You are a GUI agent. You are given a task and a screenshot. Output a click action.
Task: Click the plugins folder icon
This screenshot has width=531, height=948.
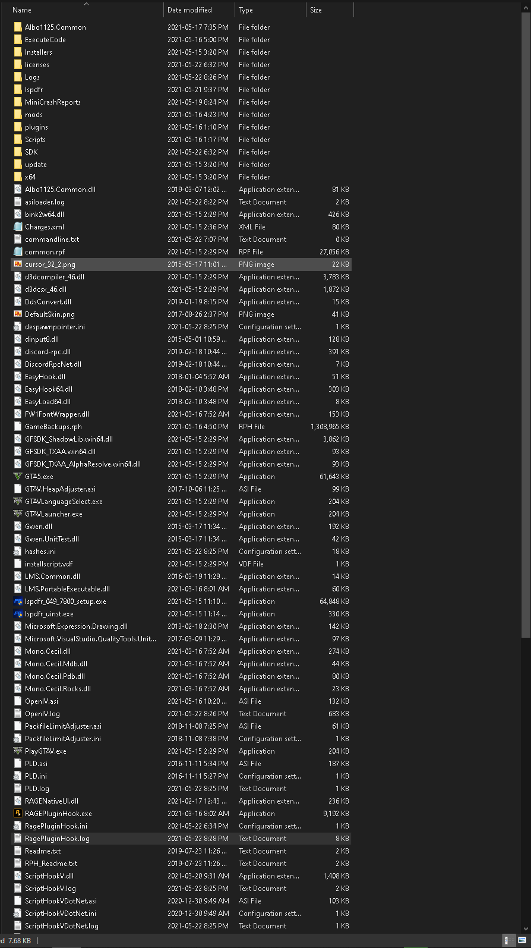[18, 127]
